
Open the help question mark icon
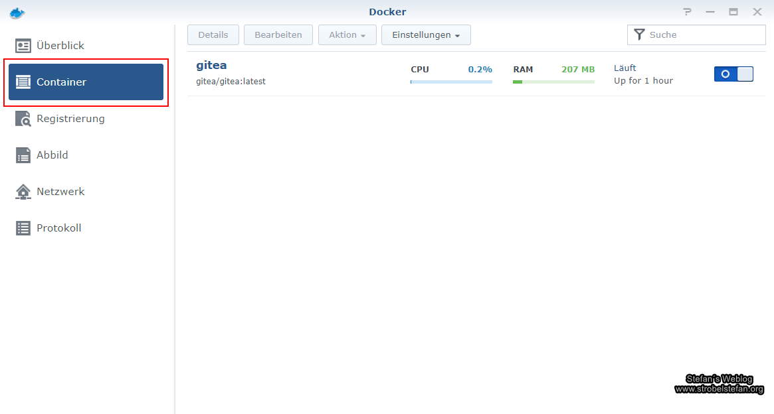click(x=687, y=12)
